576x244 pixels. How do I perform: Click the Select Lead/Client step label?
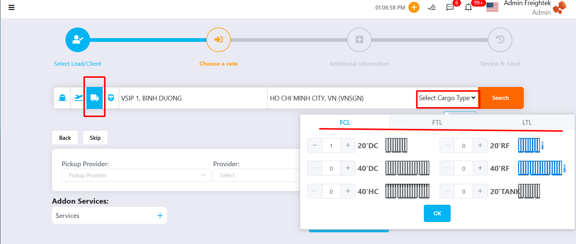(x=78, y=63)
